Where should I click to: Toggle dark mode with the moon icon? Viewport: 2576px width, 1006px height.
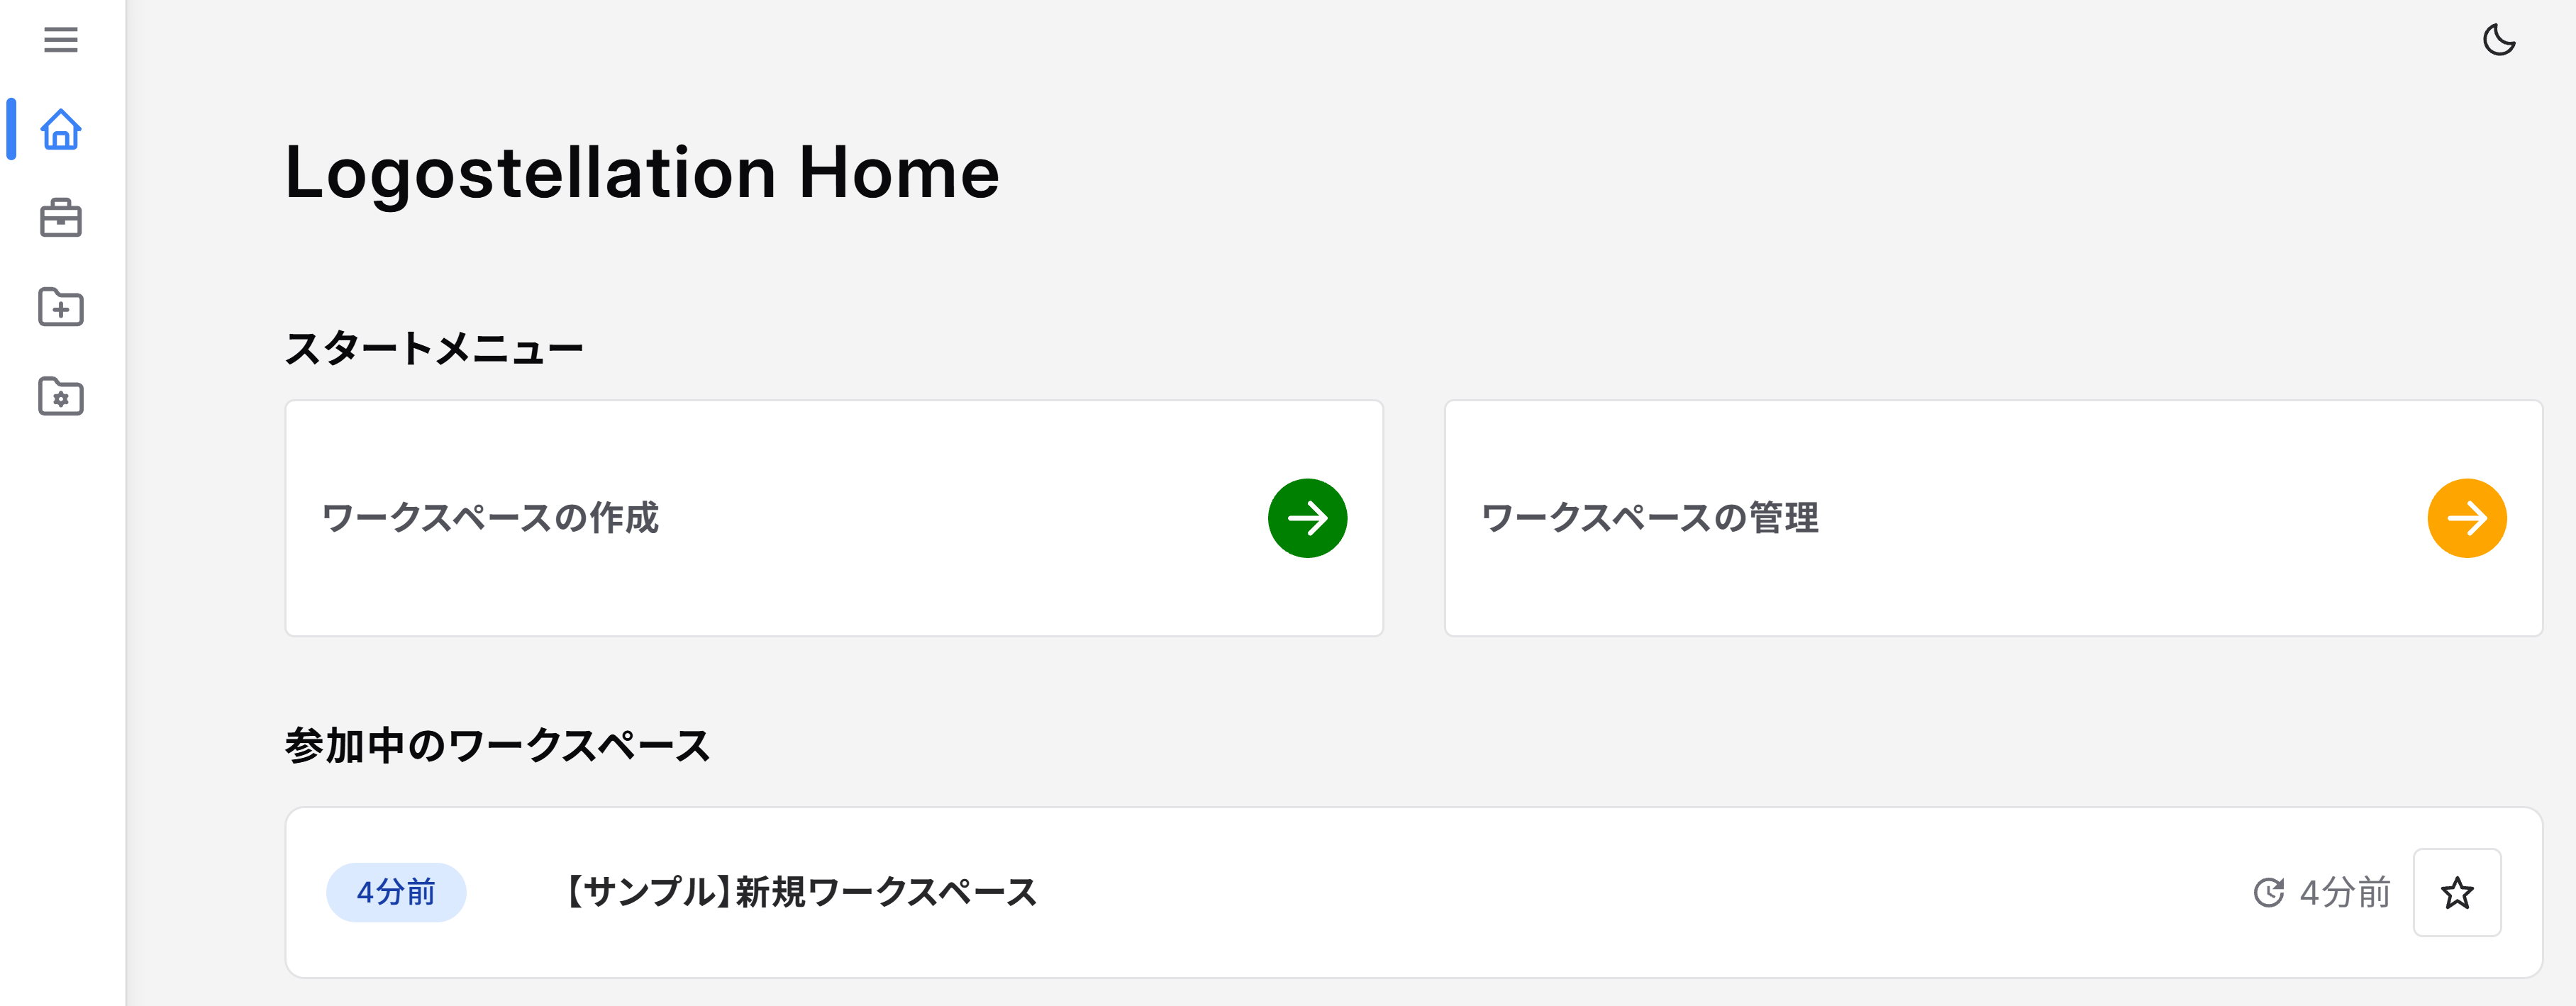click(x=2500, y=40)
